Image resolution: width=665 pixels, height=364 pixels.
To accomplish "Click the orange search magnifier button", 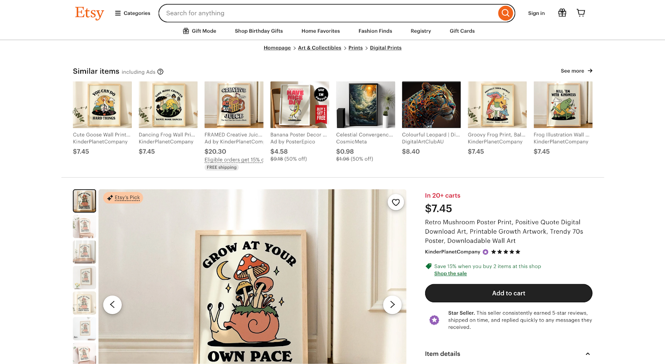I will tap(505, 13).
